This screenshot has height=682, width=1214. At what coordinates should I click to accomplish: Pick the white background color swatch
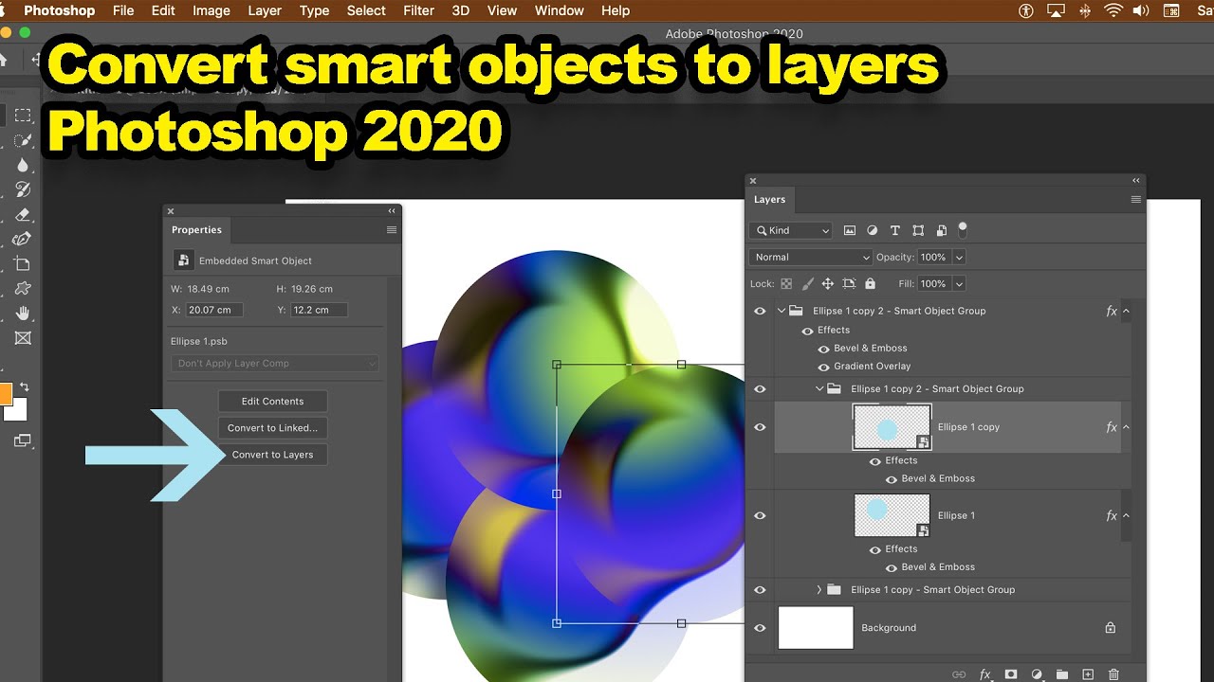(18, 410)
